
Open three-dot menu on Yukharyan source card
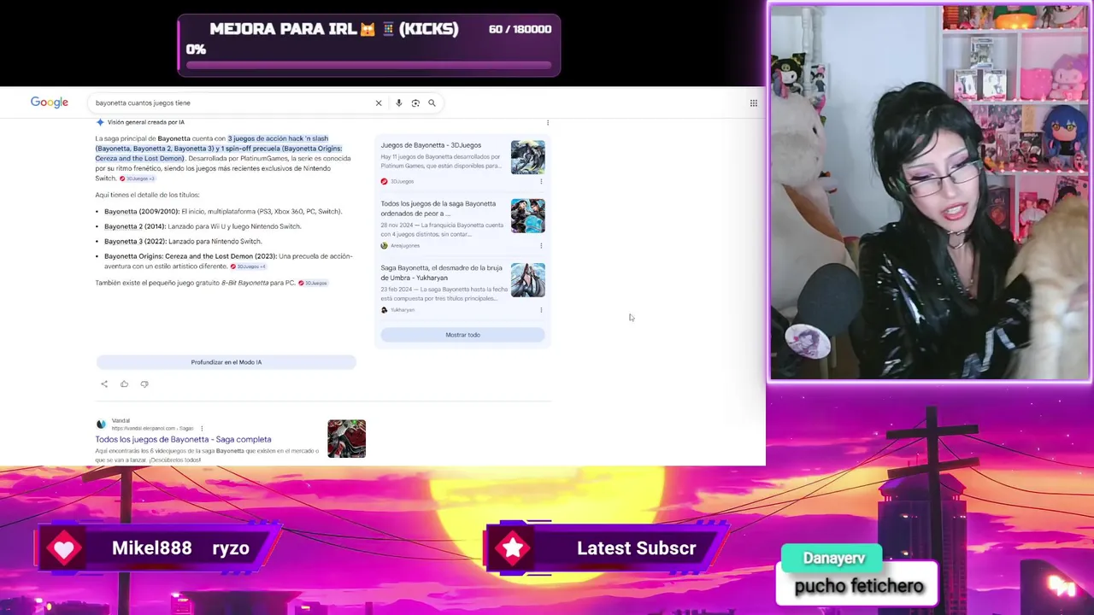(541, 309)
